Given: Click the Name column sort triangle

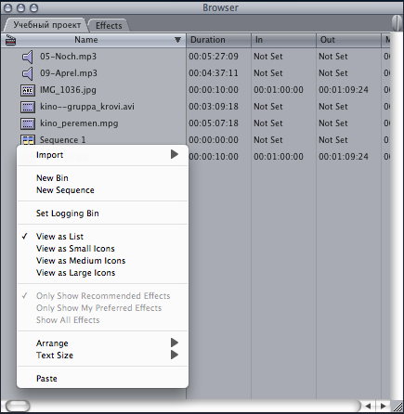Looking at the screenshot, I should [x=177, y=40].
